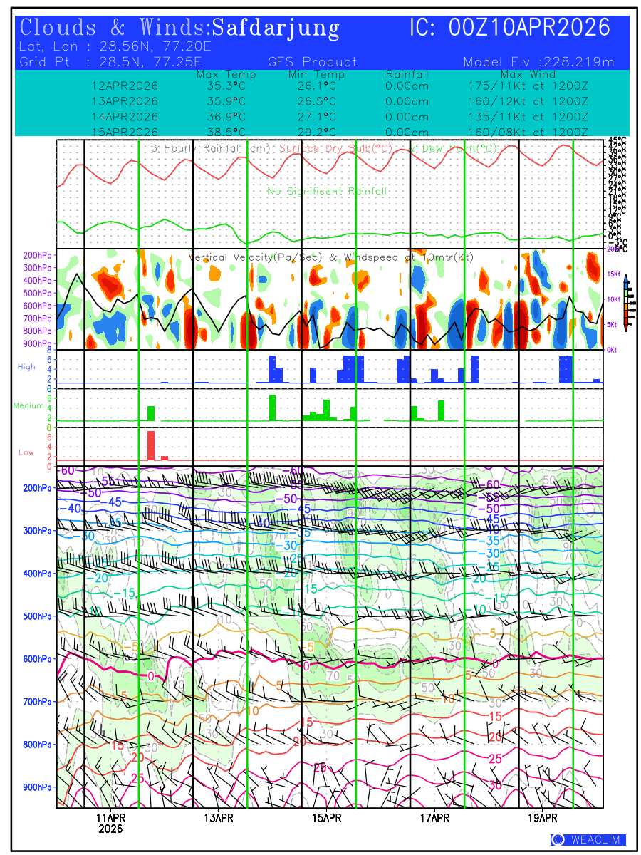This screenshot has width=641, height=855.
Task: Select the 12APR2026 forecast row date
Action: point(125,85)
